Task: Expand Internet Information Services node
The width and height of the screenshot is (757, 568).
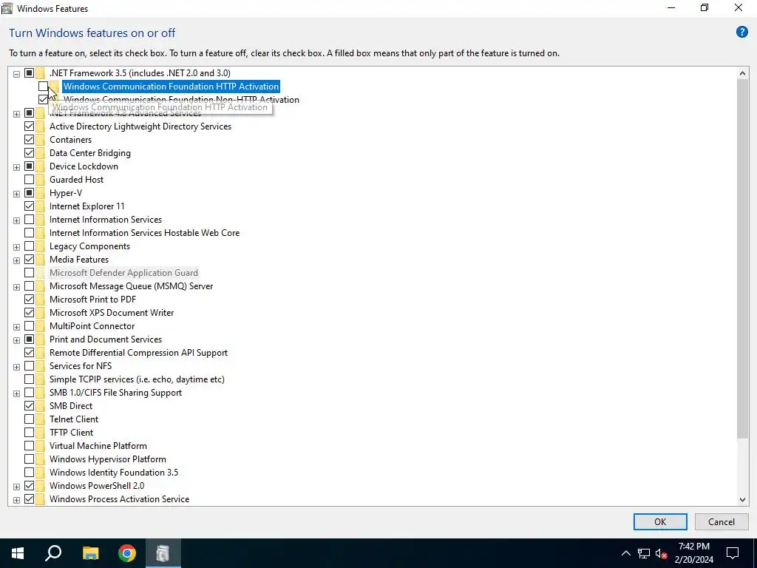Action: (x=16, y=220)
